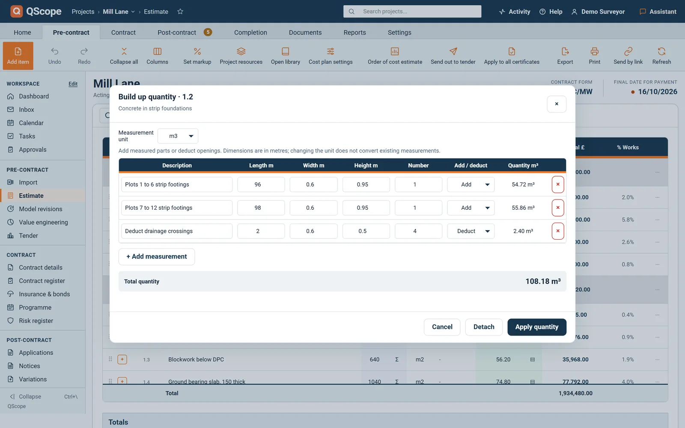Click Apply quantity button

click(537, 327)
